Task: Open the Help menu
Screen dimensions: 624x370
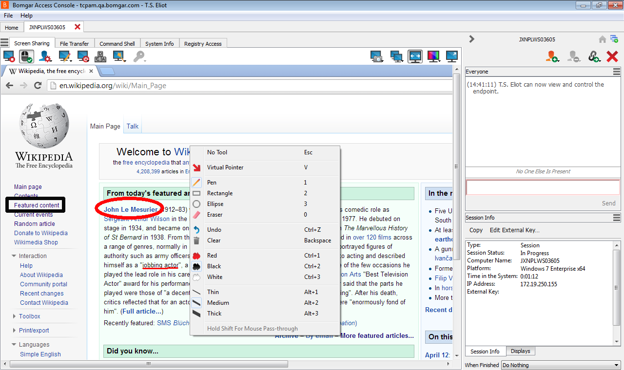Action: pyautogui.click(x=26, y=16)
